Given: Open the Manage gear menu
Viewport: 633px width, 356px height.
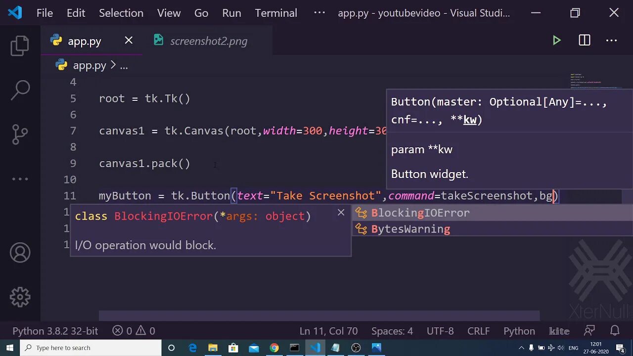Looking at the screenshot, I should 20,297.
